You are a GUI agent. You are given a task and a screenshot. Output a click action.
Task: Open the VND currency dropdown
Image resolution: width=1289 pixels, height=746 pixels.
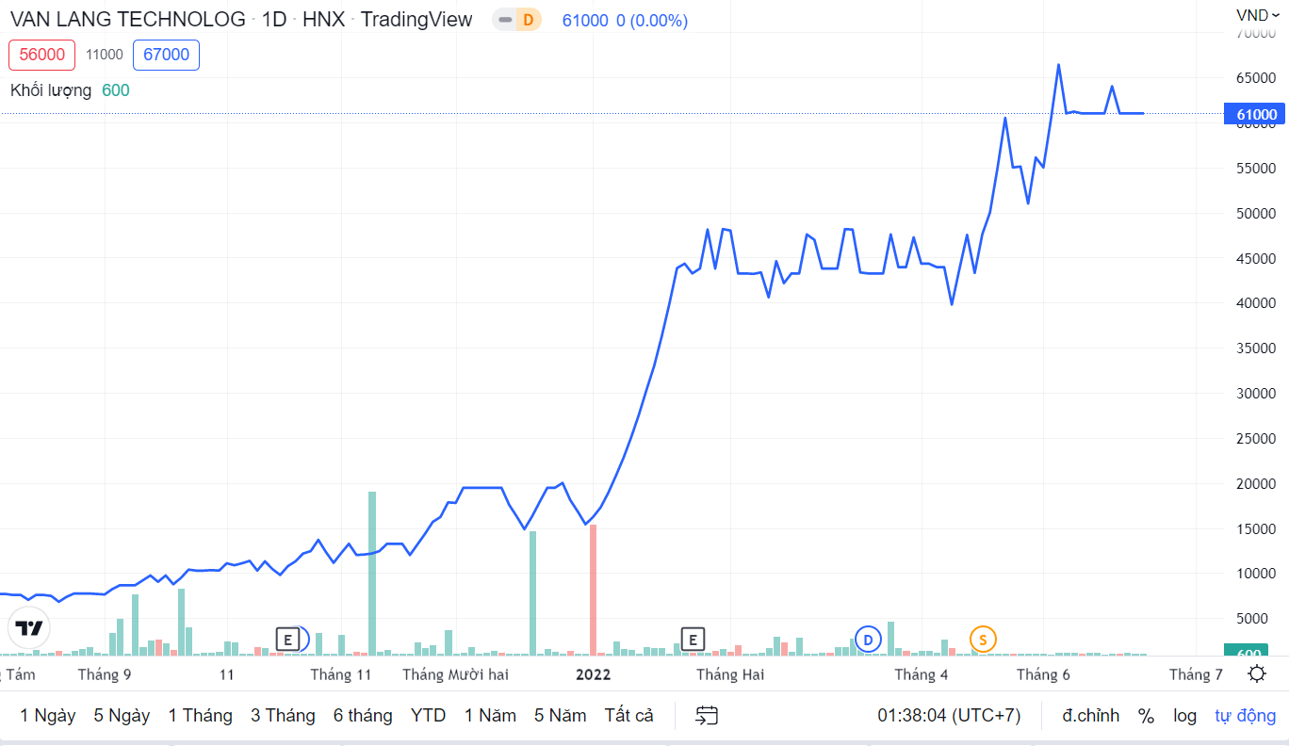point(1258,14)
